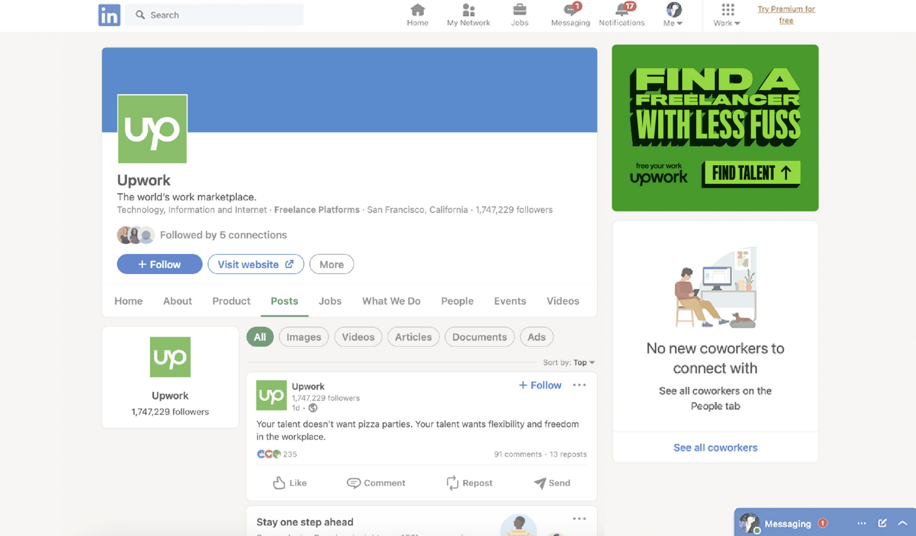Open Followed by 5 connections
This screenshot has height=536, width=916.
point(224,235)
